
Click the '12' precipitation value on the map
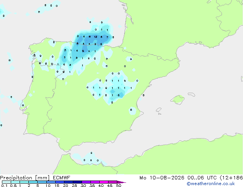[95, 37]
